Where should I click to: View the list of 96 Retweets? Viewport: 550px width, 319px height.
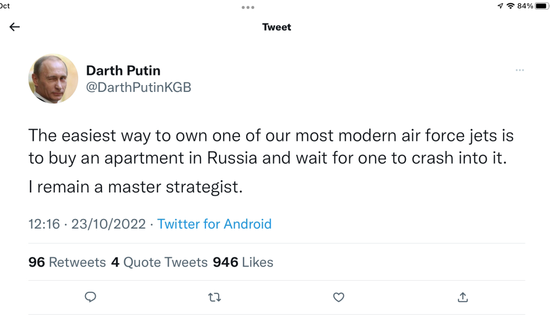coord(67,262)
